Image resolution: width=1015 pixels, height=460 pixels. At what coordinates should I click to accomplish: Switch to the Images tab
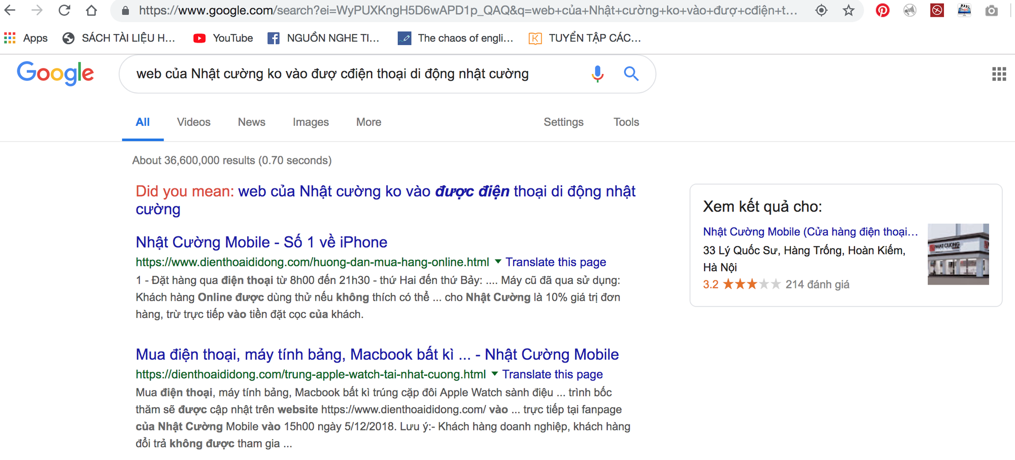[311, 122]
